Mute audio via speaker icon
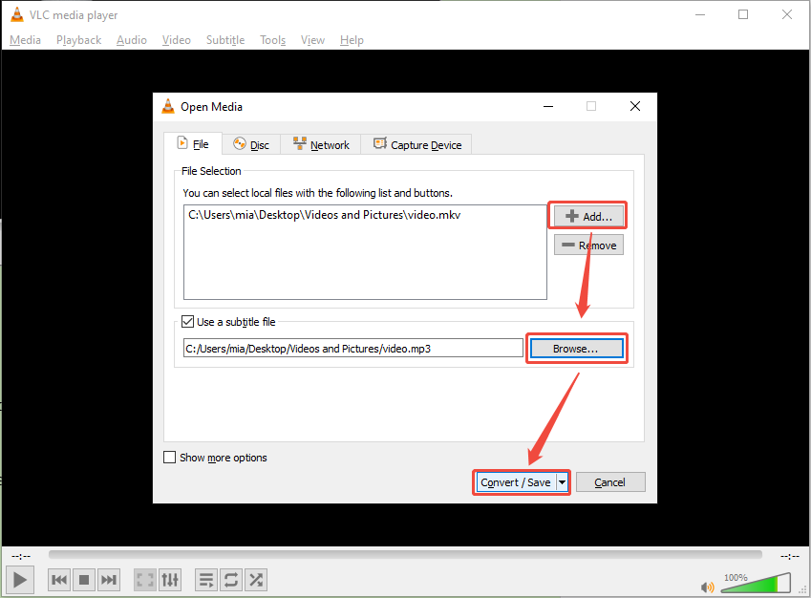Screen dimensions: 811x598 click(707, 587)
